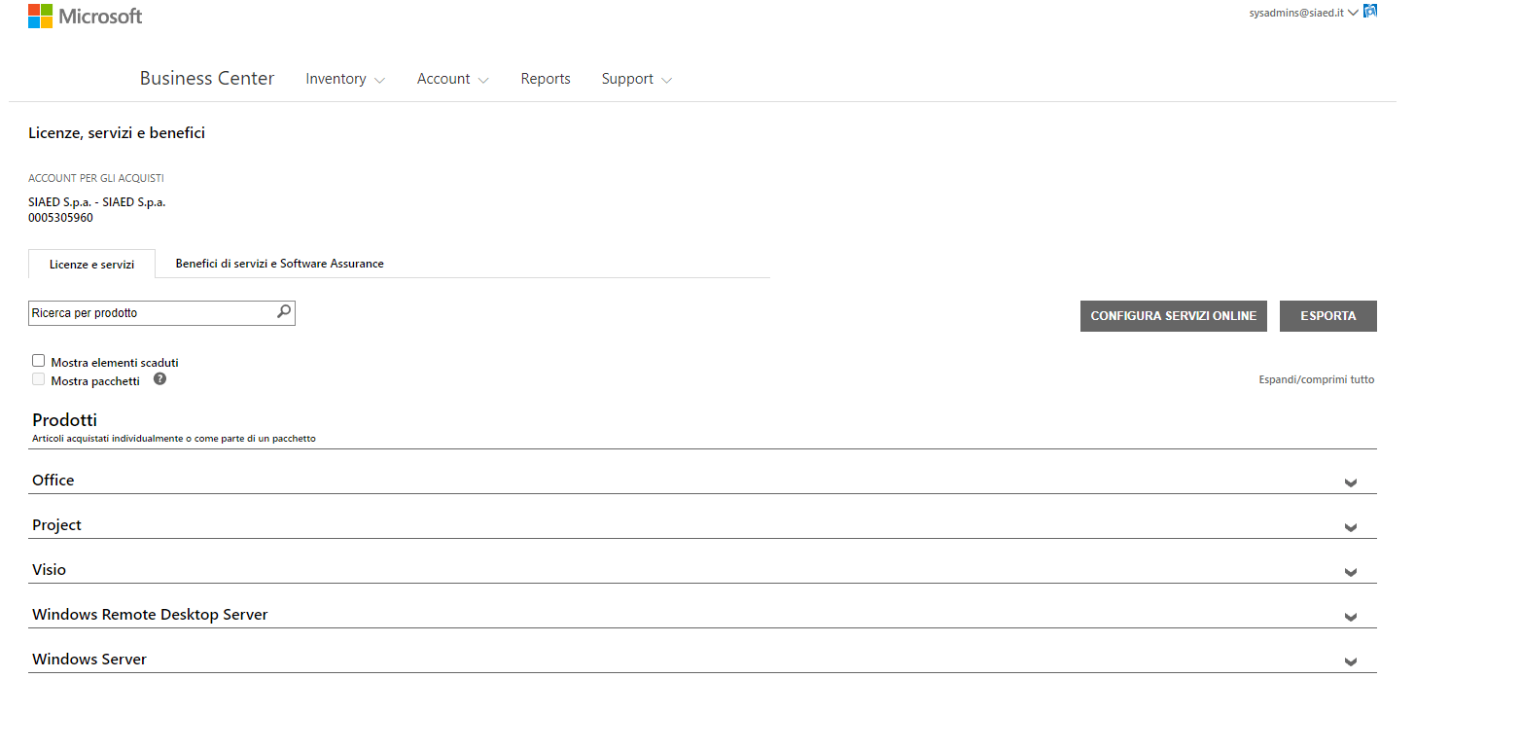Click the SIAED S.p.a. - SIAED S.p.a. account name
This screenshot has width=1521, height=750.
click(x=97, y=202)
